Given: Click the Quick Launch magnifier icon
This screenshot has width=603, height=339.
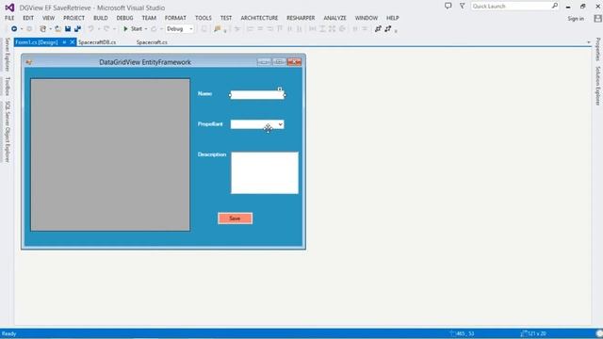Looking at the screenshot, I should [x=555, y=6].
